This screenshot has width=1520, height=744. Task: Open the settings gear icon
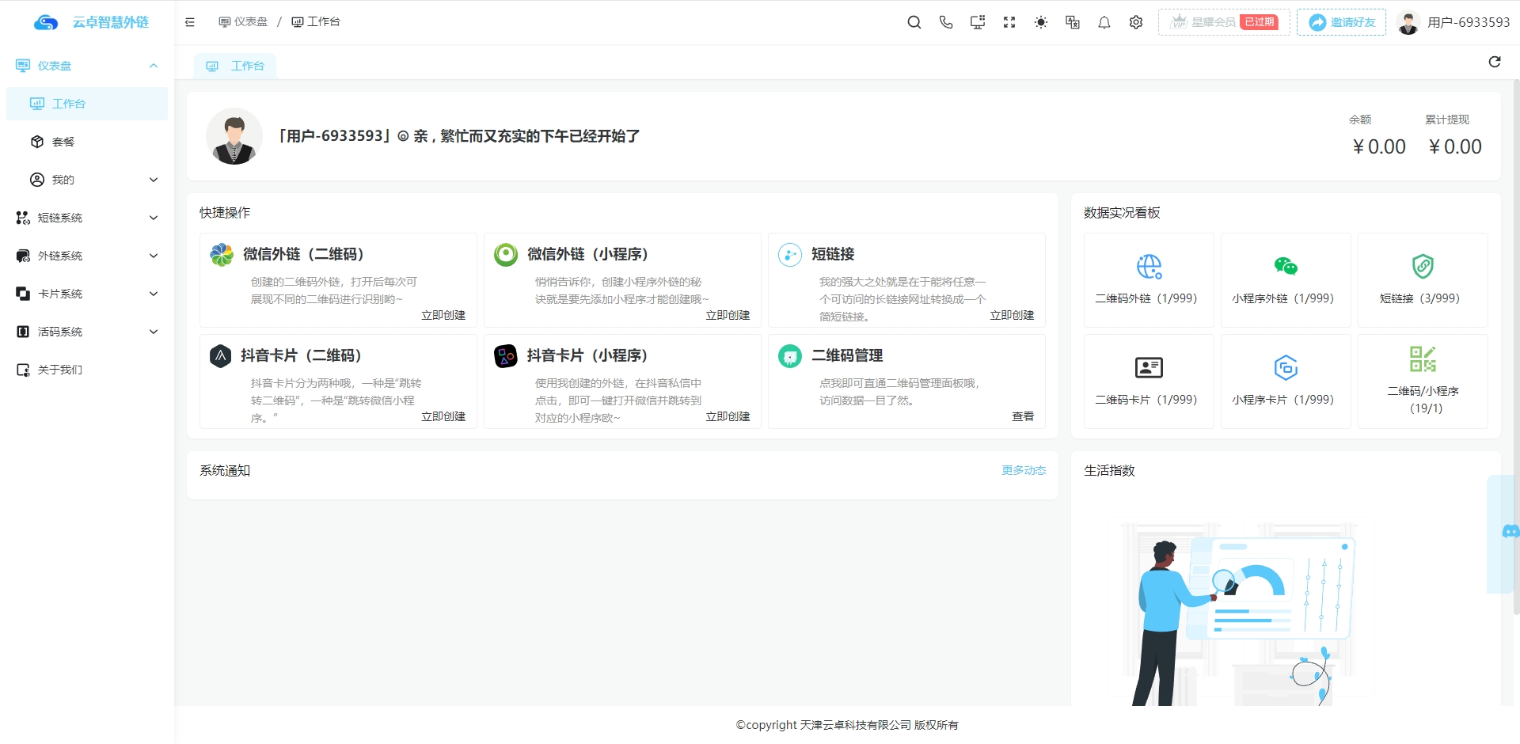(1136, 22)
